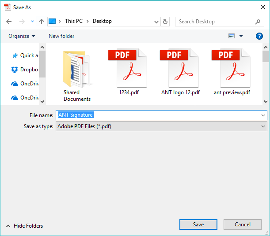Click the search magnifier icon
270x236 pixels.
coord(258,21)
